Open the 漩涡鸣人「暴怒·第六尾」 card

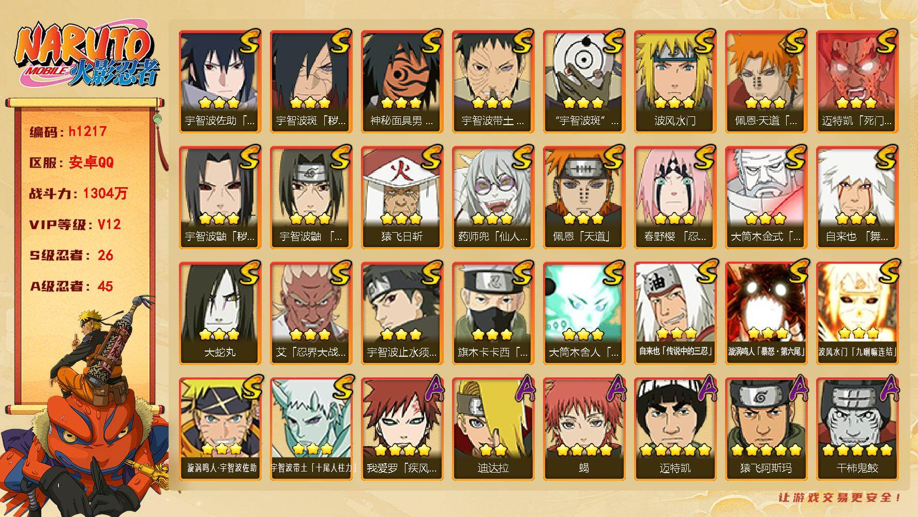[x=766, y=313]
